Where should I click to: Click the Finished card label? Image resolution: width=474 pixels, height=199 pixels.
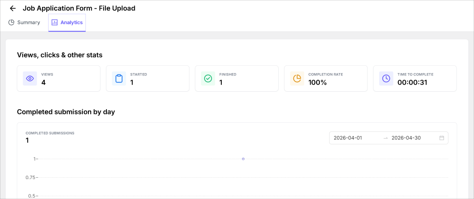(228, 75)
